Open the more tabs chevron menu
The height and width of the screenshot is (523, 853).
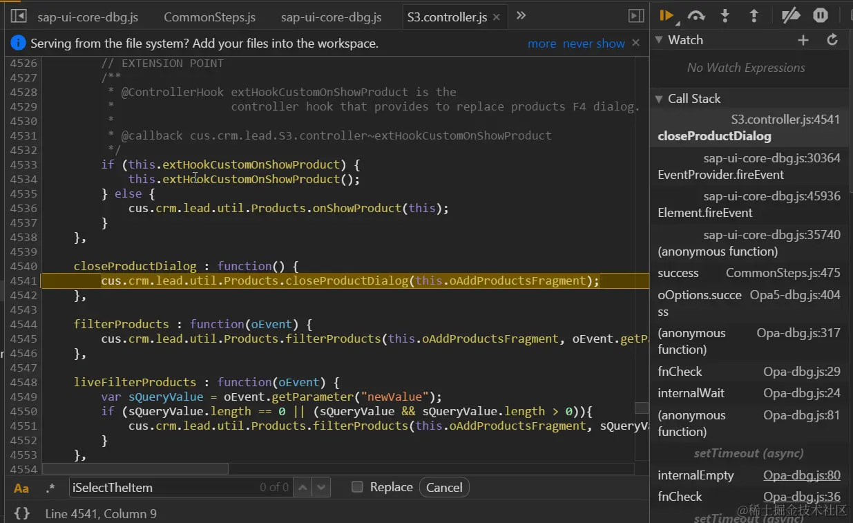coord(521,16)
